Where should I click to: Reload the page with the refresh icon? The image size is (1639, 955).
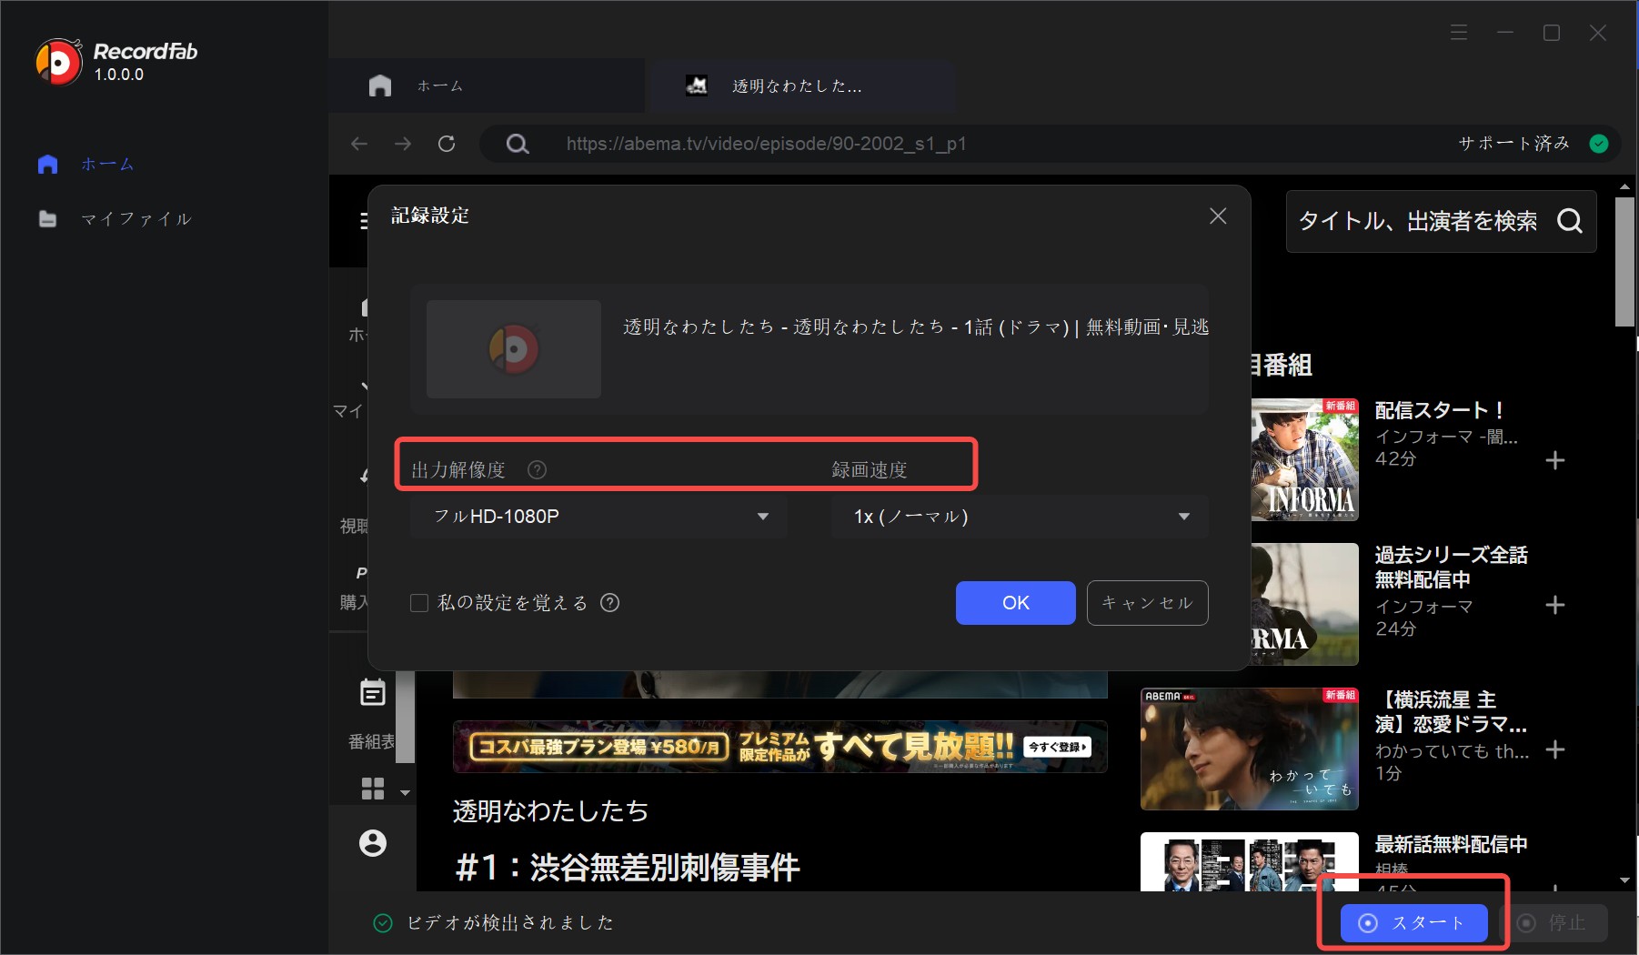point(447,144)
